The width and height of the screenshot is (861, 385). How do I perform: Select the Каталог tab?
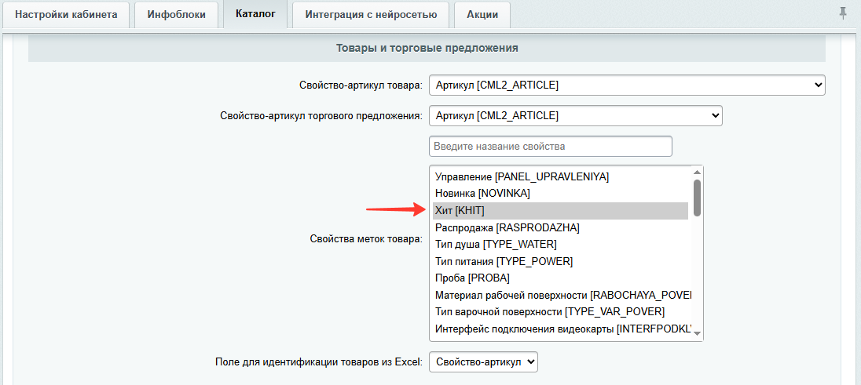coord(255,14)
